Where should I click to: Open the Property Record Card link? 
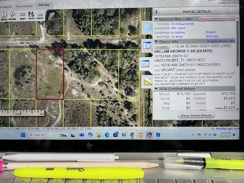point(221,41)
